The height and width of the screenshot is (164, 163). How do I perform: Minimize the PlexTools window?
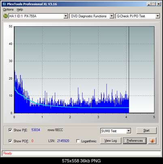pos(149,4)
